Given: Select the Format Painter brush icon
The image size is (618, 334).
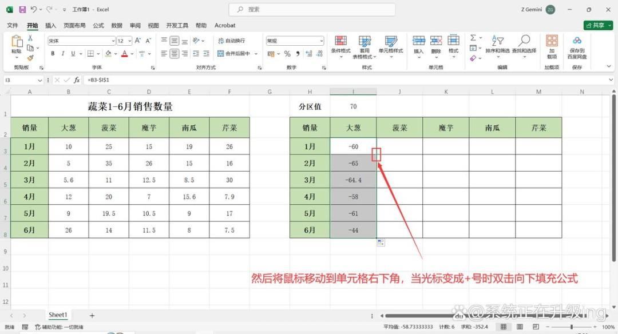Looking at the screenshot, I should (30, 58).
